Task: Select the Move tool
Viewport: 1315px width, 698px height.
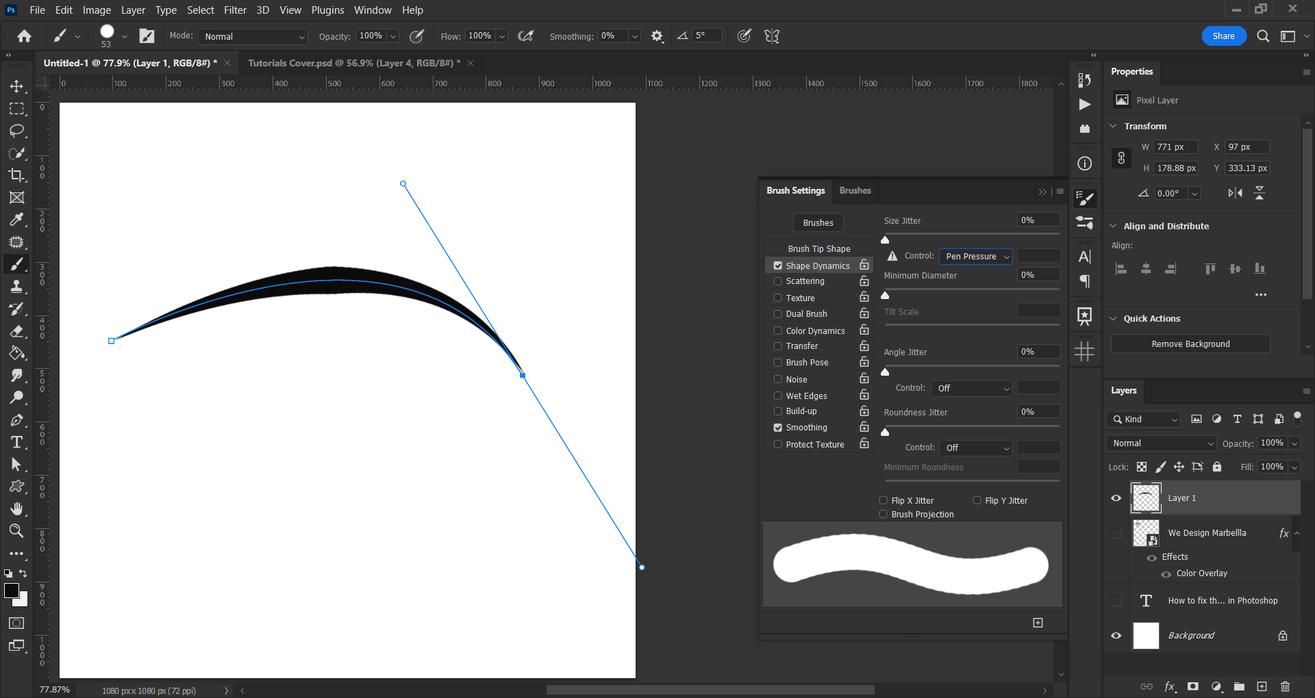Action: click(16, 86)
